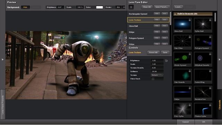Click the Center X value field

point(118,7)
